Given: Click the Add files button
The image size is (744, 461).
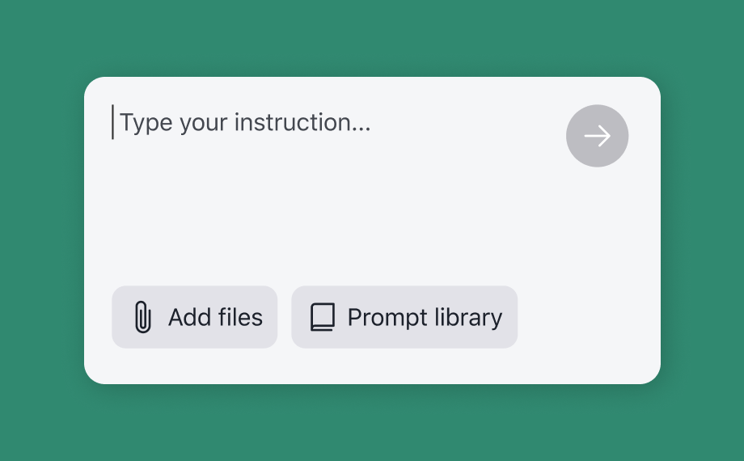Looking at the screenshot, I should point(194,317).
